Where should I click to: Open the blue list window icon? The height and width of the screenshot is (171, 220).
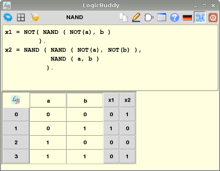click(x=161, y=17)
